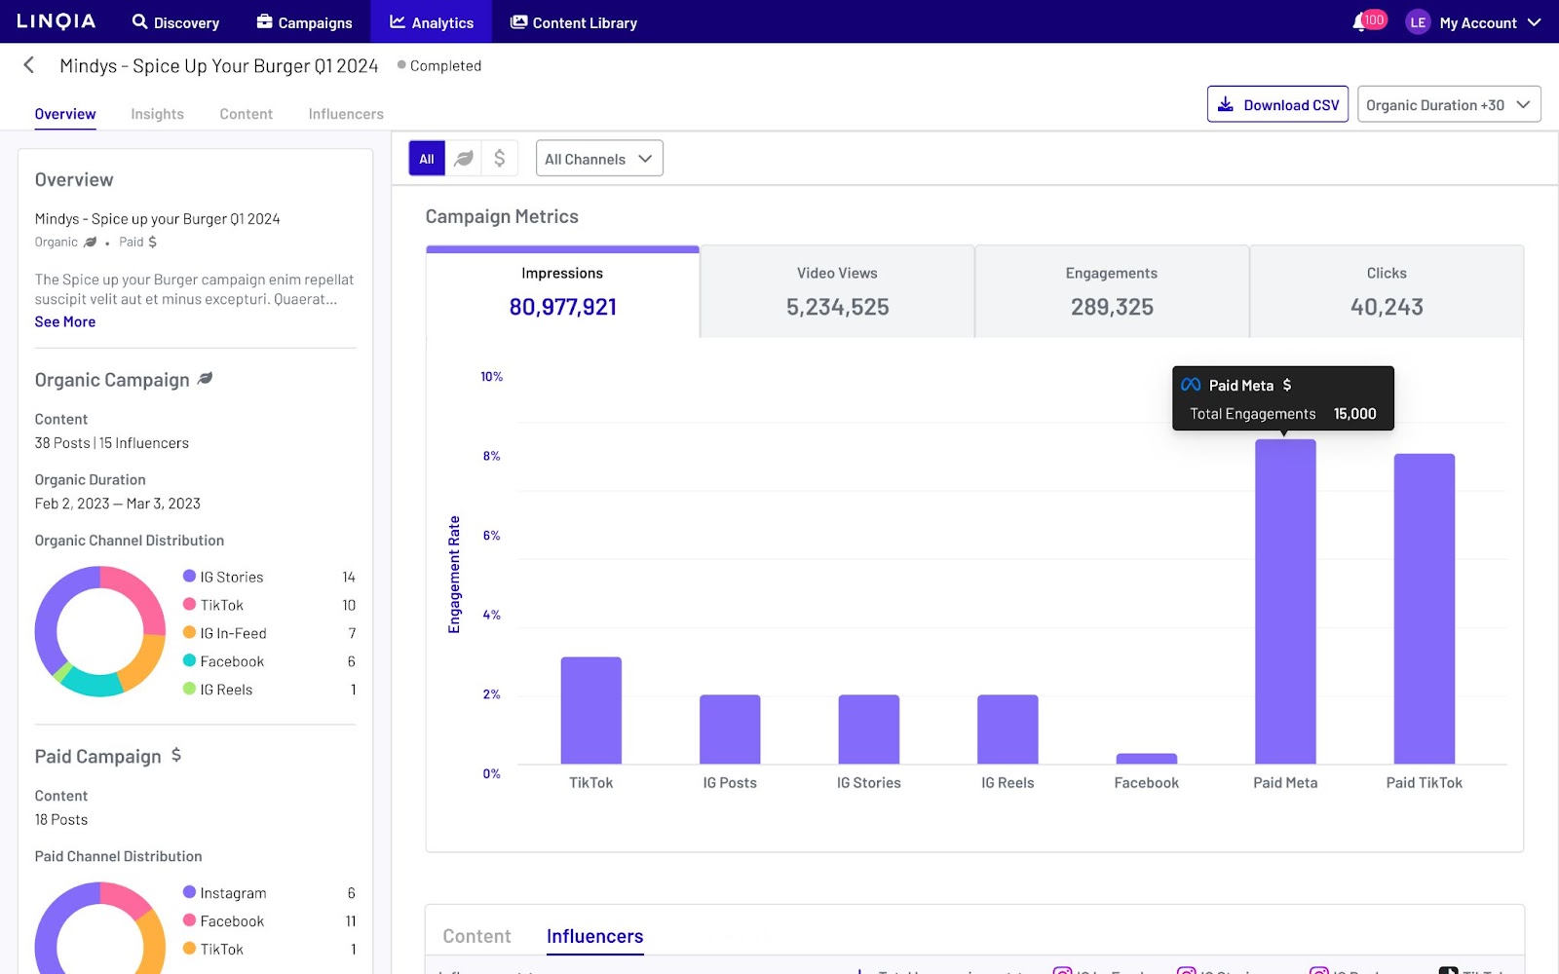The height and width of the screenshot is (974, 1559).
Task: Filter metrics by paid dollar icon
Action: pos(500,158)
